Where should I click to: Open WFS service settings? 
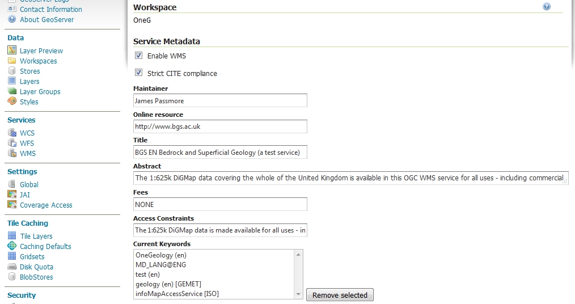coord(27,143)
